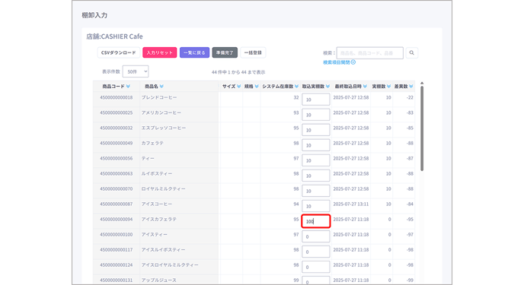
Task: Click the pink 入力リセット button
Action: pos(160,52)
